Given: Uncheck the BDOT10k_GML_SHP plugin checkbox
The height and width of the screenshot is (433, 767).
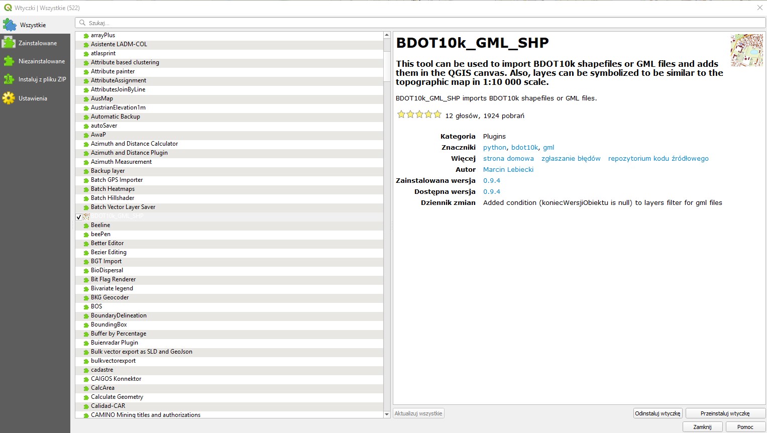Looking at the screenshot, I should tap(79, 217).
